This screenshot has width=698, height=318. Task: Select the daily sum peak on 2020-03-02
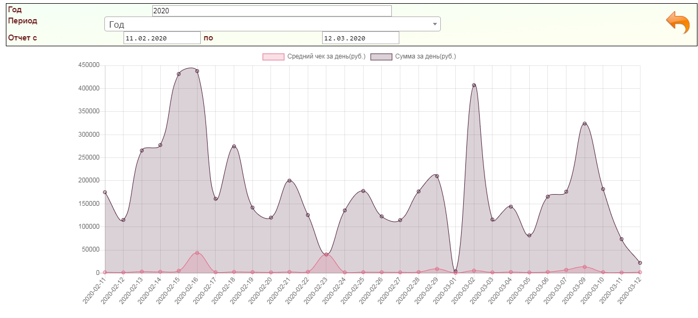(x=474, y=85)
